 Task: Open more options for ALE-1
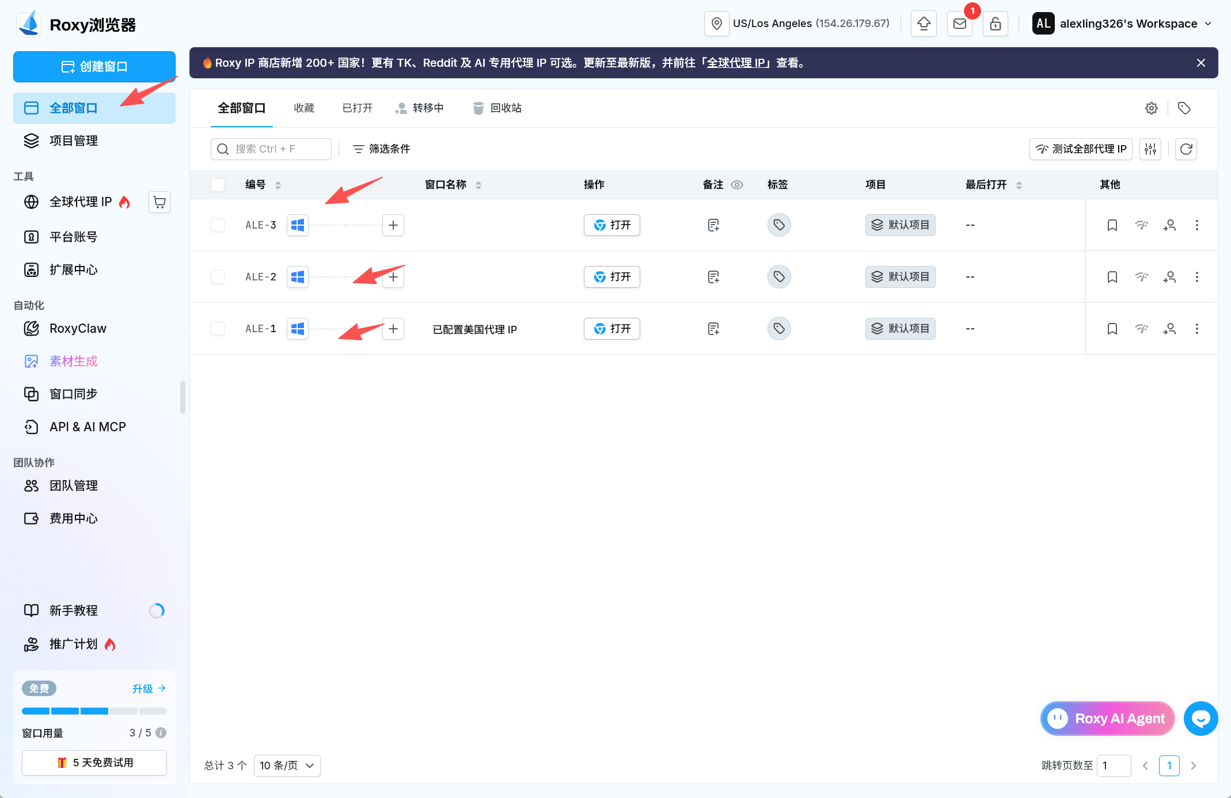[1197, 329]
